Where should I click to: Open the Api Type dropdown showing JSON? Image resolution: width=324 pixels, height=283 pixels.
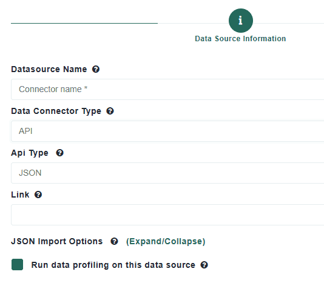167,173
